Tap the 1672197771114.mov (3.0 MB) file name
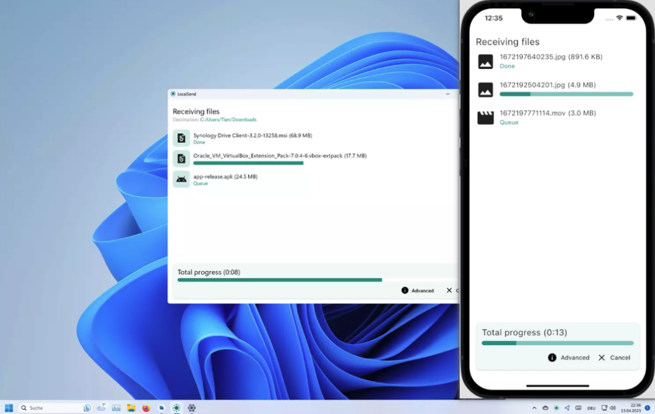Image resolution: width=655 pixels, height=414 pixels. tap(548, 113)
